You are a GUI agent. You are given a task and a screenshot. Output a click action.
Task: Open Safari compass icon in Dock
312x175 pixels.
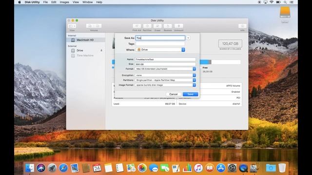tap(63, 168)
